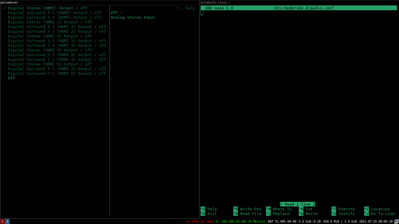Click the ^T Execute shortcut

[x=343, y=209]
